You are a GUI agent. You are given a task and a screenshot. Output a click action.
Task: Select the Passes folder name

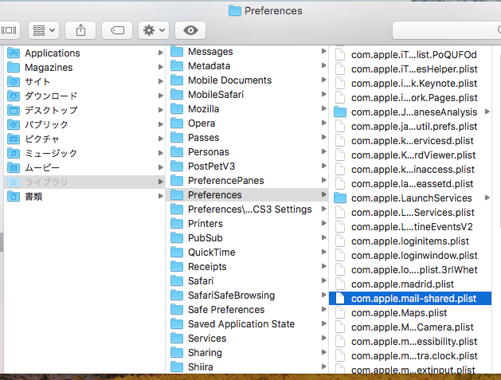tap(204, 138)
